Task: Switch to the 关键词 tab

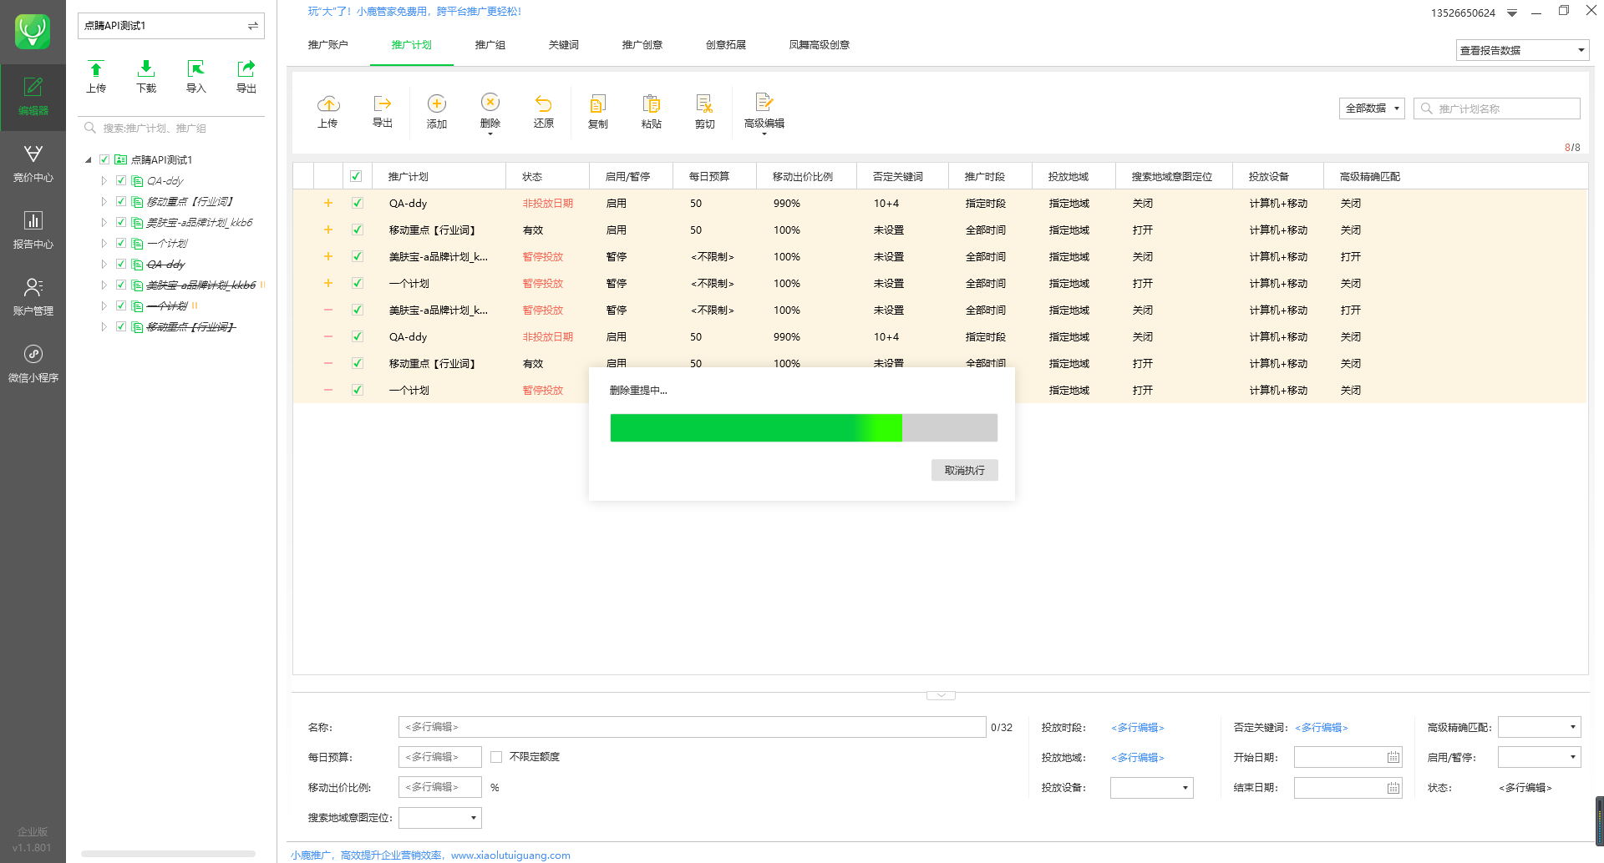Action: (564, 45)
